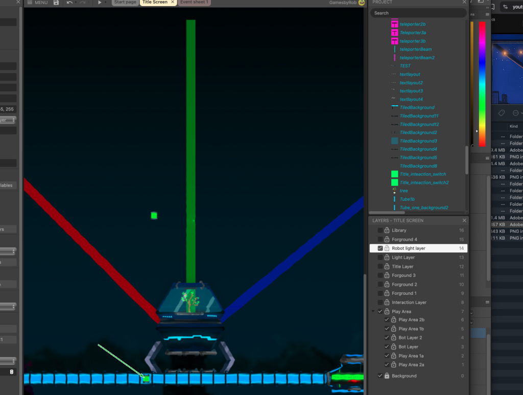
Task: Collapse the Play Area layer group
Action: click(x=373, y=311)
